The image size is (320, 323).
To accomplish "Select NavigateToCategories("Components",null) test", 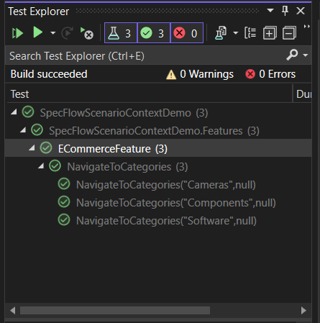I will pyautogui.click(x=158, y=203).
